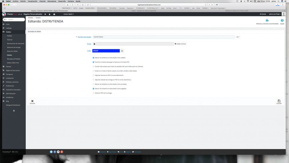
Task: Click the Guardar save button
Action: pos(279,102)
